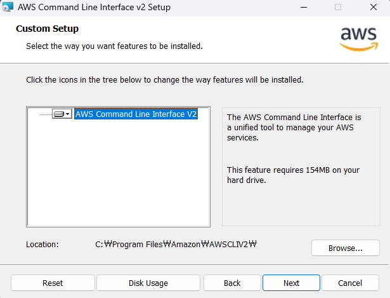This screenshot has width=390, height=298.
Task: Click the window title 'AWS Command Line Interface v2 Setup'
Action: point(94,7)
